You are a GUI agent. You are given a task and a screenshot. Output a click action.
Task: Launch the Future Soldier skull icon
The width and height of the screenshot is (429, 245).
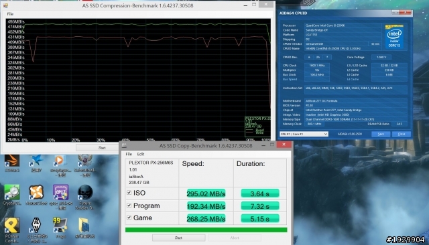85,197
